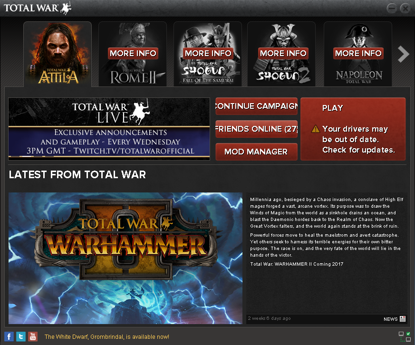Screen dimensions: 415x345
Task: Click the 'Millennia ago, besieged' news paragraph
Action: click(x=327, y=213)
